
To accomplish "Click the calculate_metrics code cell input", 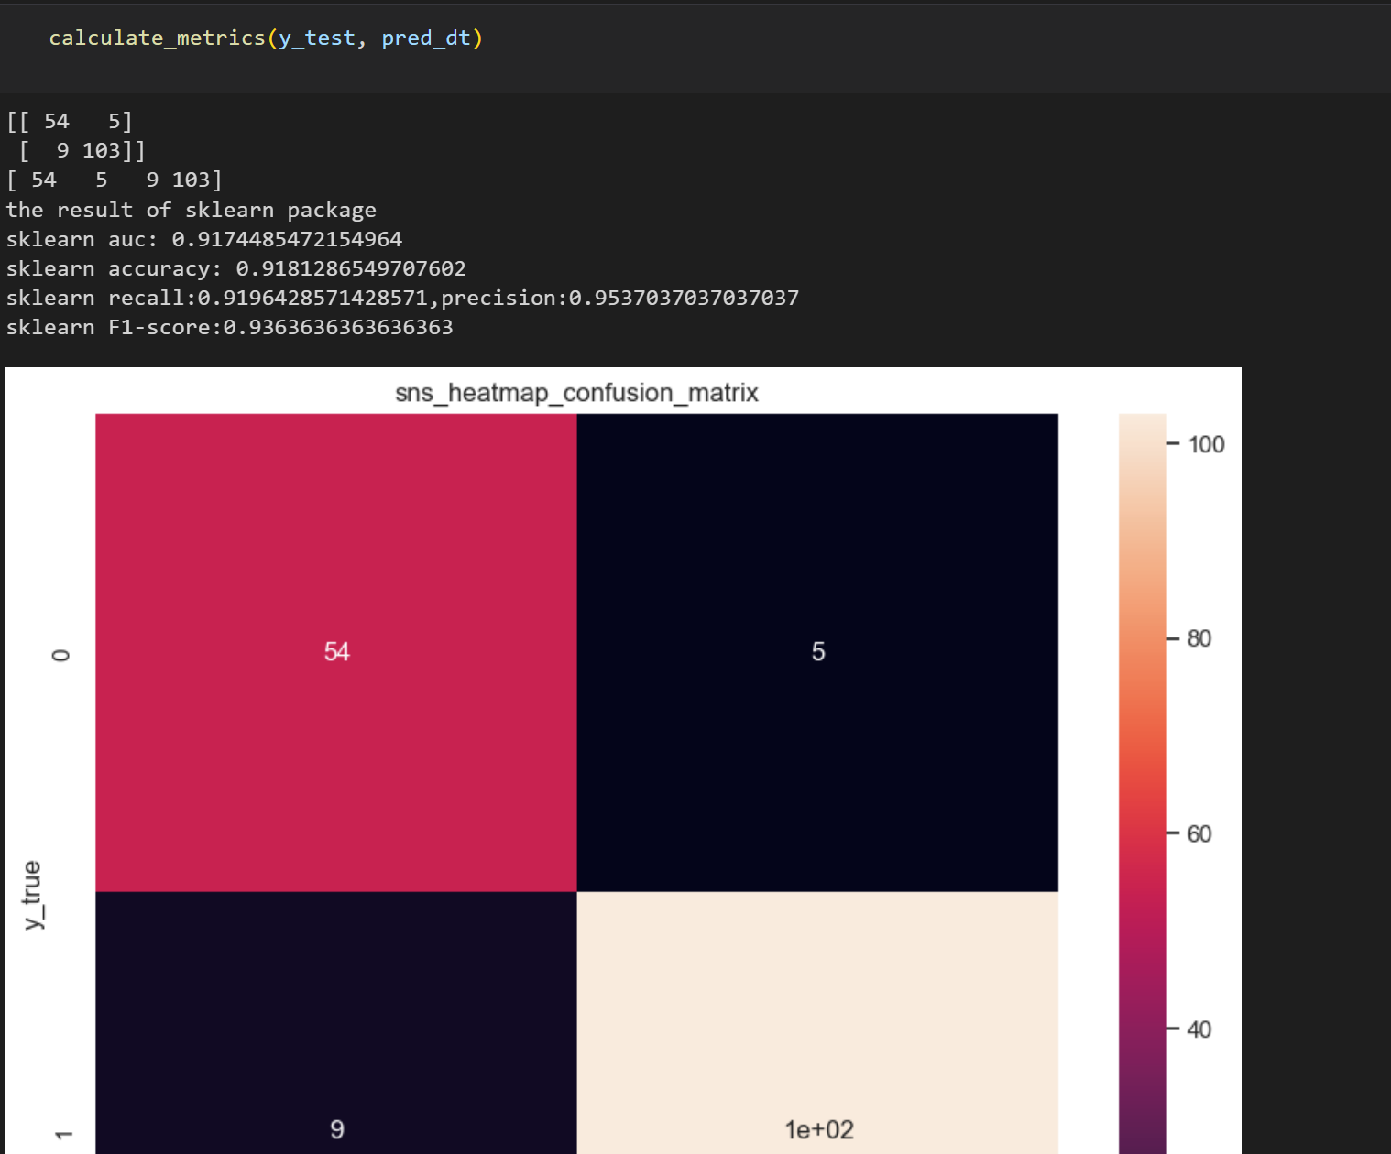I will (x=695, y=48).
